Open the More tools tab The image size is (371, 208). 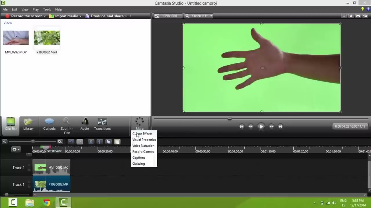[x=140, y=124]
